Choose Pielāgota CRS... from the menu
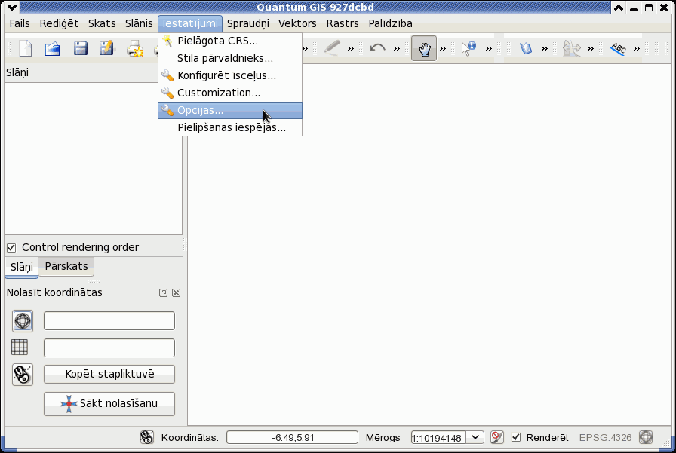 [x=230, y=41]
